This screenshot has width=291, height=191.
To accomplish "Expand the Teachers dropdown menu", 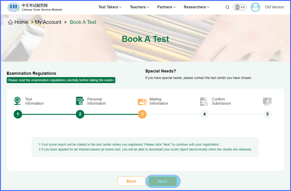I will tap(139, 7).
